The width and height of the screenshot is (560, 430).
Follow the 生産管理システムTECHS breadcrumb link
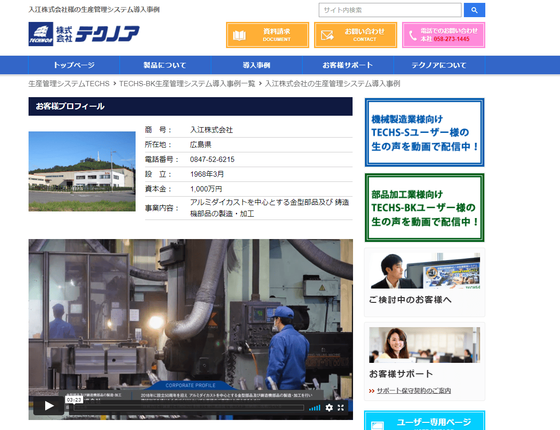pos(69,84)
